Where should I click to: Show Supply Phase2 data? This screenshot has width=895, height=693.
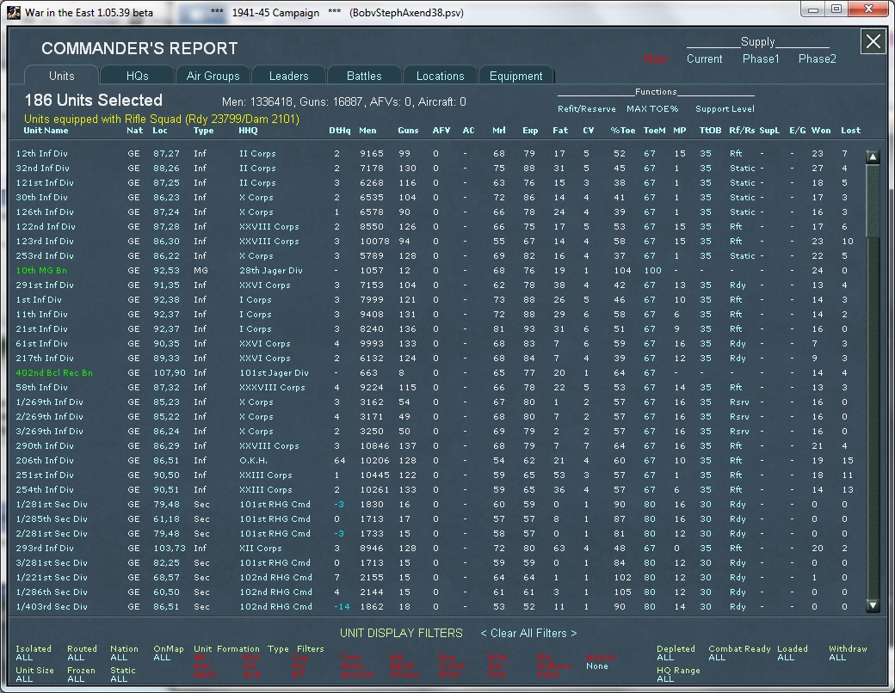[818, 58]
